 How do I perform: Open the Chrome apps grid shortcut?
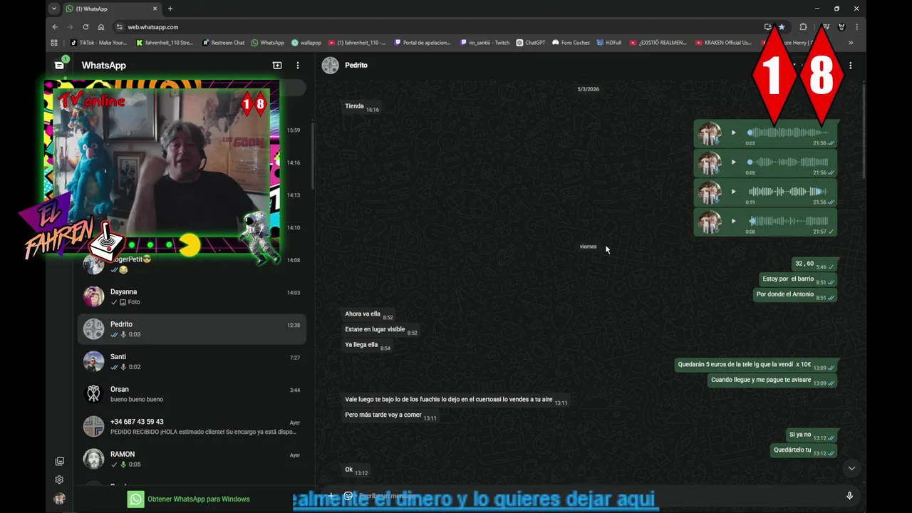click(54, 43)
